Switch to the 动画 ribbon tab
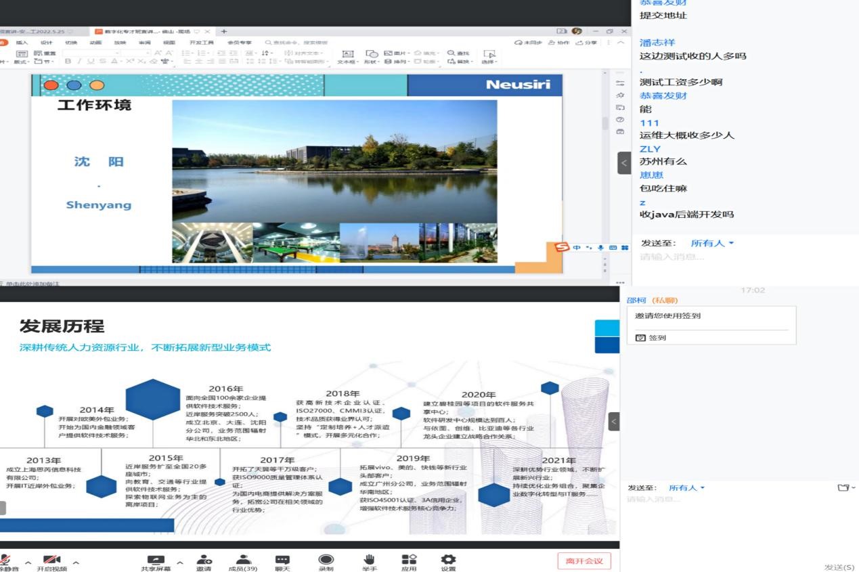Viewport: 859px width, 572px height. point(95,43)
